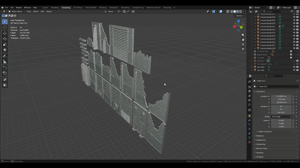Image resolution: width=300 pixels, height=168 pixels.
Task: Hide industrialwall.008 with its eye icon
Action: pyautogui.click(x=294, y=17)
